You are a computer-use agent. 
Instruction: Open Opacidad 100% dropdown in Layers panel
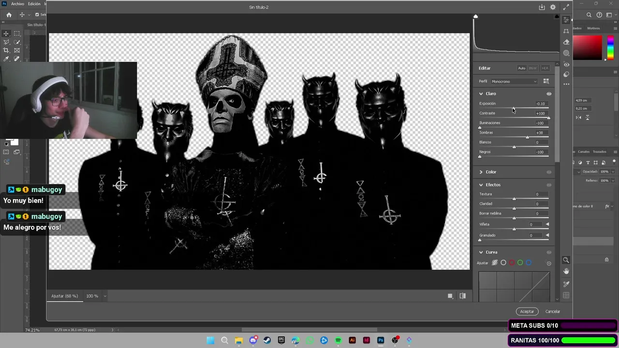point(613,172)
